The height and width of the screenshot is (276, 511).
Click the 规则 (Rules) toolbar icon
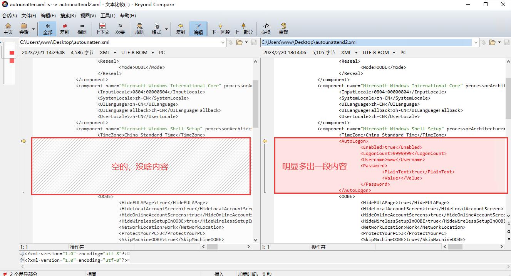[139, 28]
